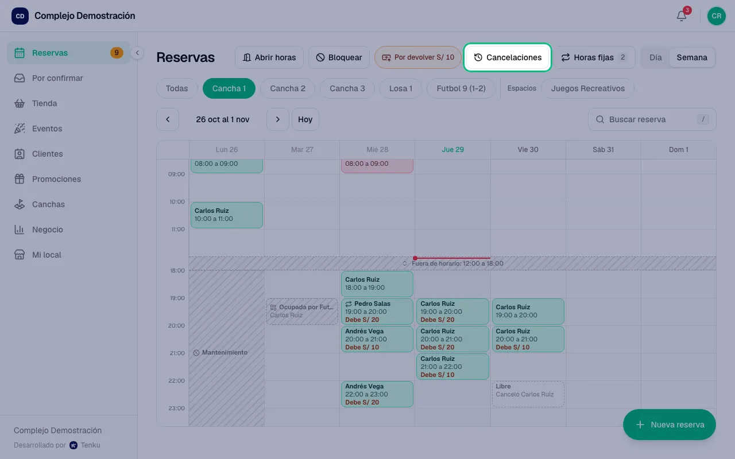Open Mi local in the sidebar
Screen dimensions: 735x459
coord(68,255)
